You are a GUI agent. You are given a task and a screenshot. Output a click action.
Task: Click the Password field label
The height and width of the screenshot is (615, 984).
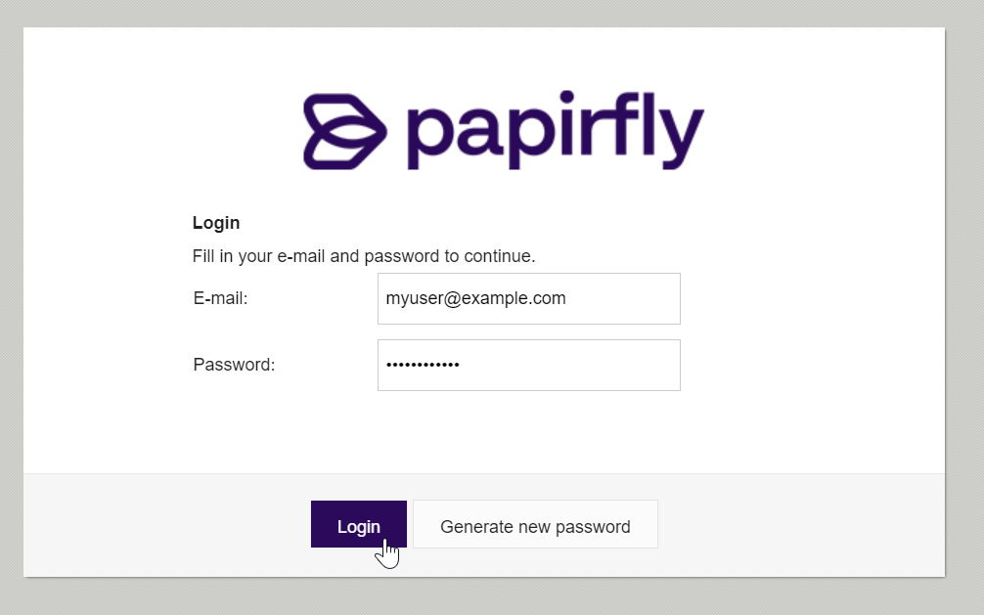[x=234, y=365]
